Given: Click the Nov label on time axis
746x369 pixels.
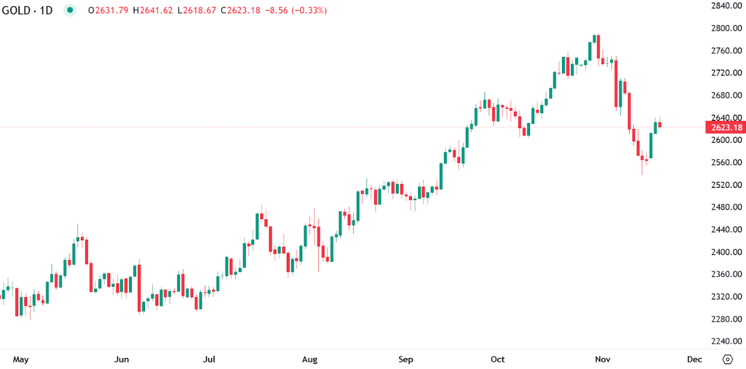Looking at the screenshot, I should tap(603, 359).
